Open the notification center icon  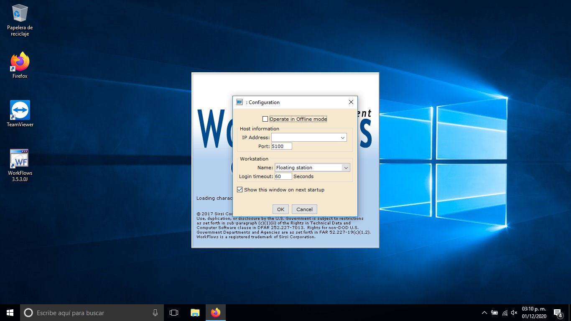click(557, 313)
